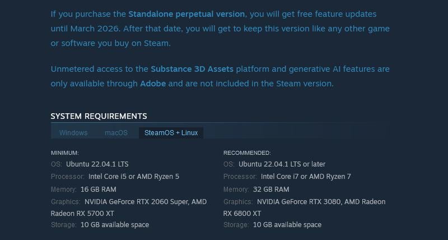Click the "Intel Core i5 or AMD Ryzen 5" text
Screen dimensions: 448x240
(134, 177)
